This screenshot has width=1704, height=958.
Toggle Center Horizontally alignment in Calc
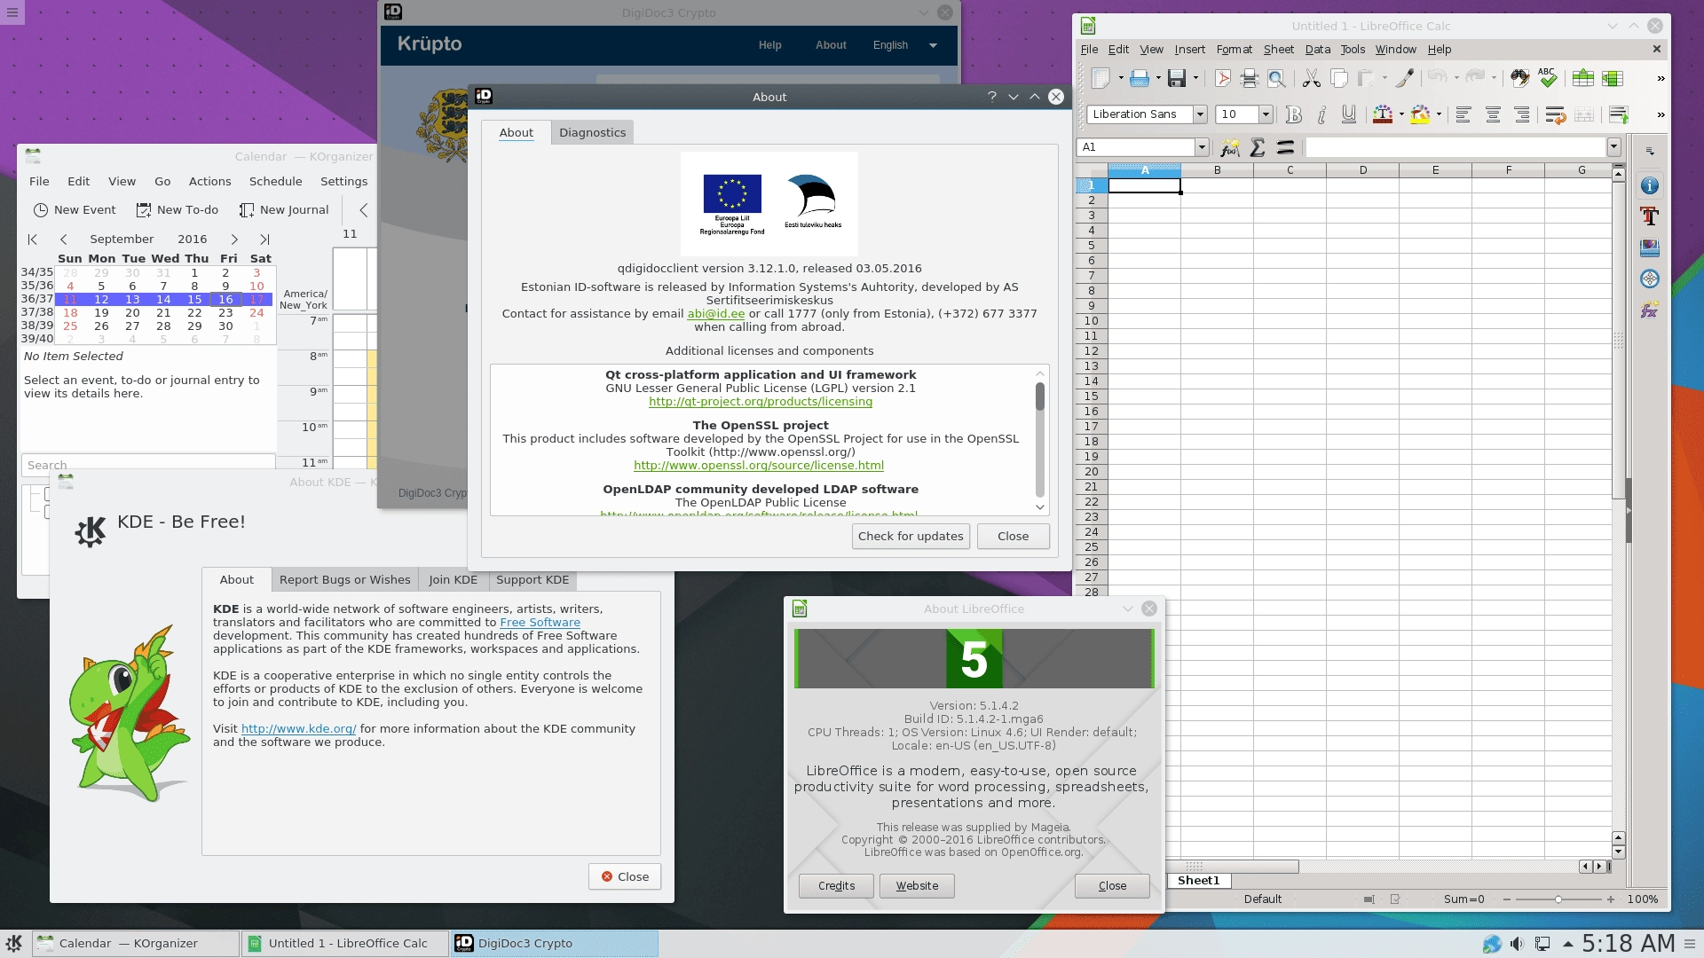1493,114
